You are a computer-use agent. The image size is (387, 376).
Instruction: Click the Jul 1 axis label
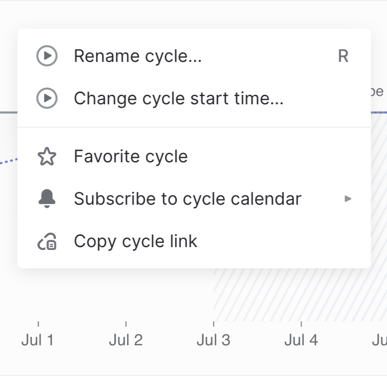pyautogui.click(x=37, y=340)
